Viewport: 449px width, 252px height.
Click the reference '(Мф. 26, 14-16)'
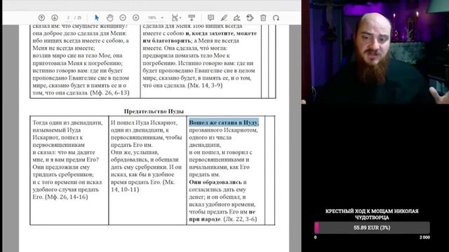(x=67, y=197)
